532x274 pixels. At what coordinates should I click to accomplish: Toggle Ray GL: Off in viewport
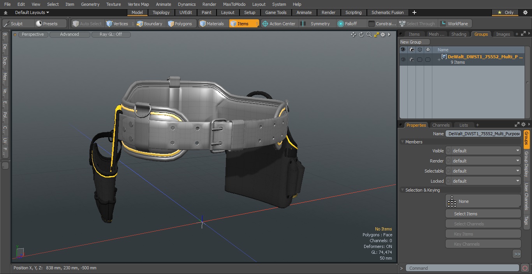point(111,35)
